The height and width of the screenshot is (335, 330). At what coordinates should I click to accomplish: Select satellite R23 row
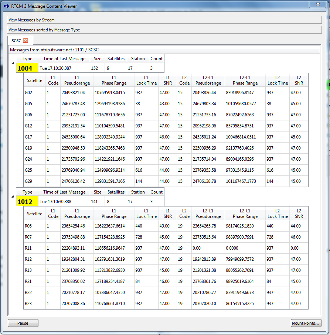tap(28, 303)
